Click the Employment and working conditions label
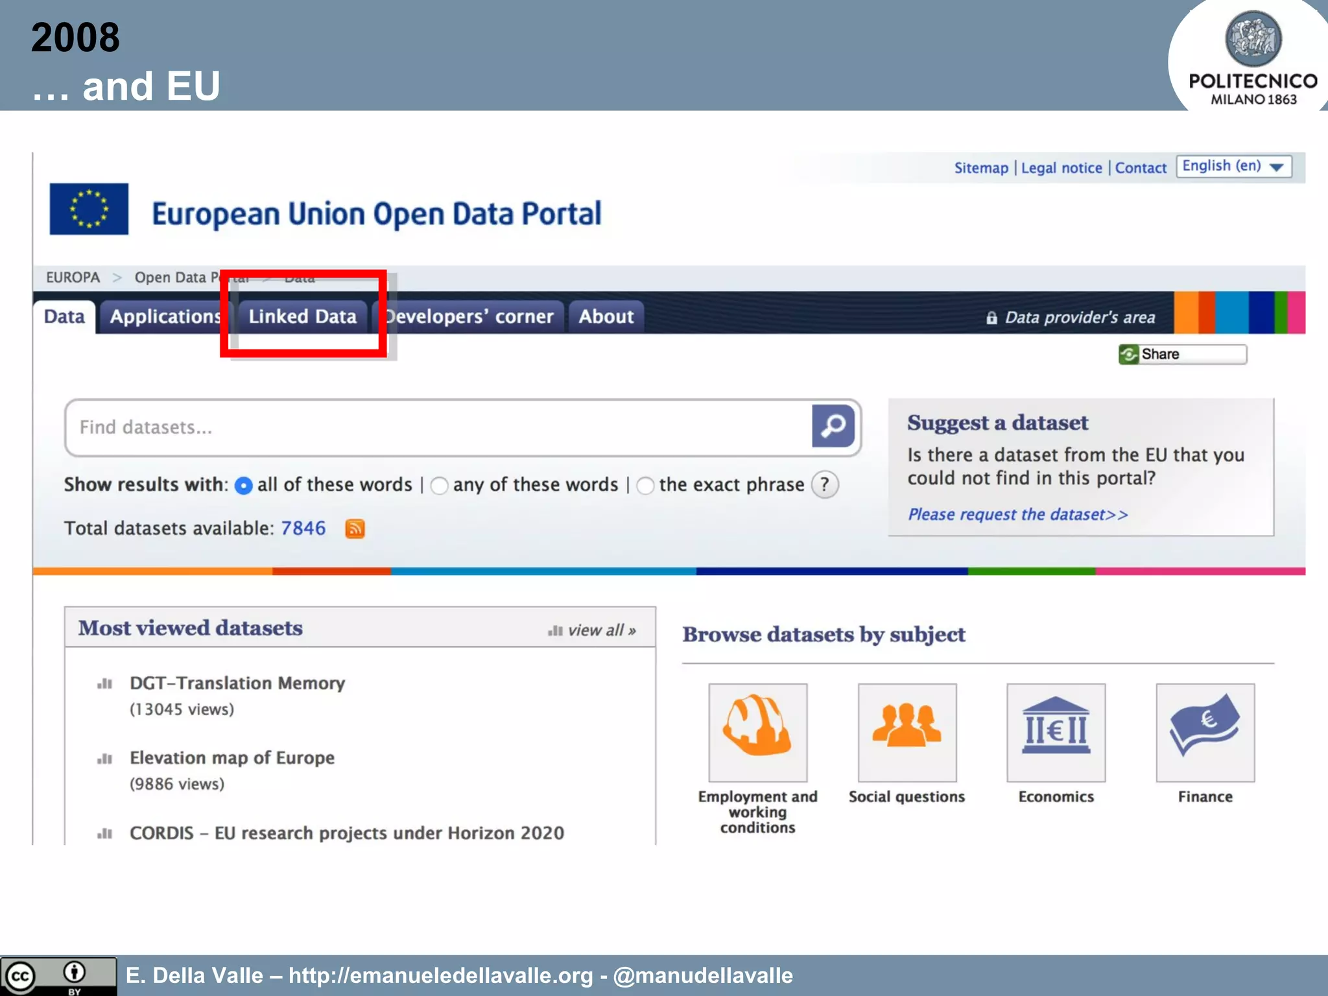The width and height of the screenshot is (1328, 996). (757, 812)
